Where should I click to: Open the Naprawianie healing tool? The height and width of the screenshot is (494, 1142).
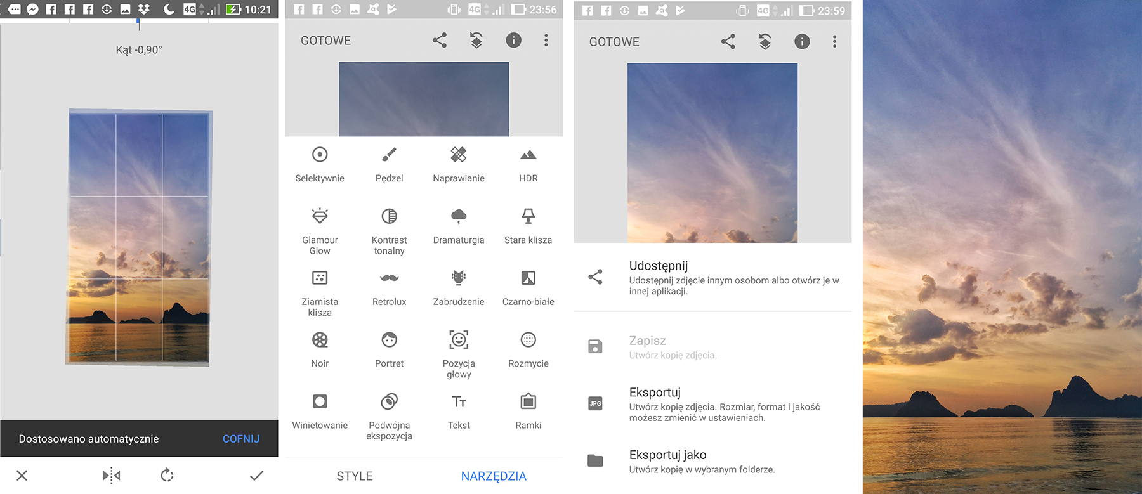(459, 165)
